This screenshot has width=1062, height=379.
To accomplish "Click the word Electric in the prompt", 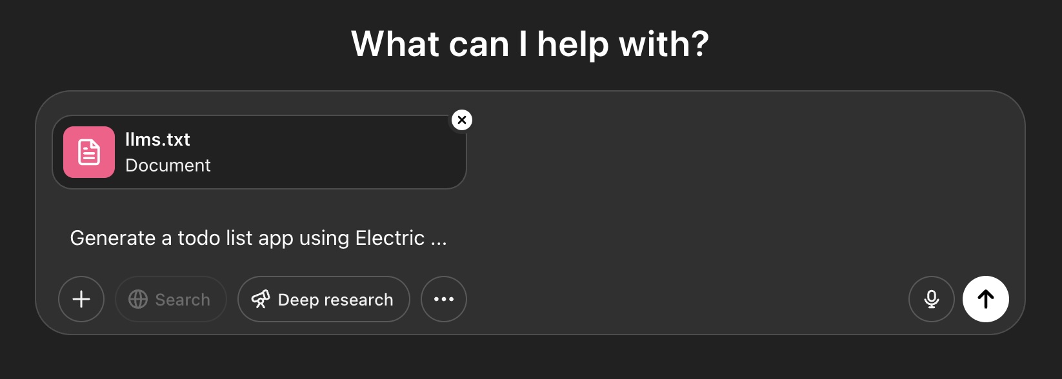I will pos(390,238).
